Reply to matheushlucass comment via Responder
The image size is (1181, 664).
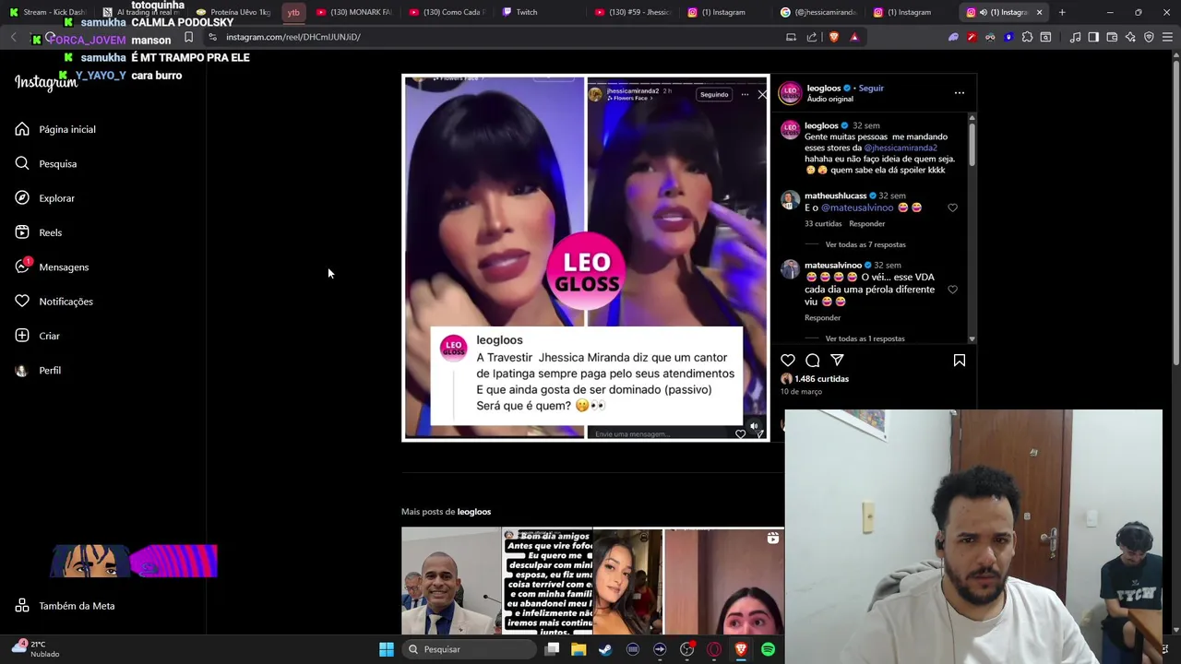coord(866,224)
